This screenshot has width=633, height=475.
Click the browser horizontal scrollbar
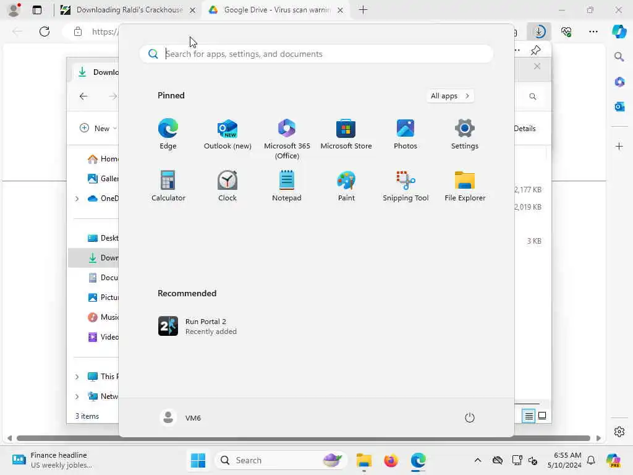coord(303,438)
